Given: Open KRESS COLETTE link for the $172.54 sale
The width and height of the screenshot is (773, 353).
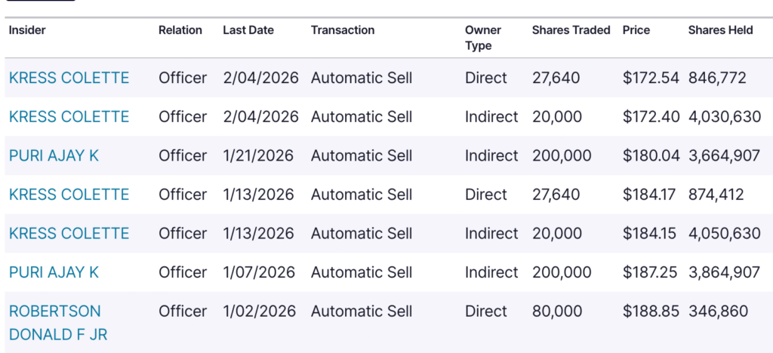Looking at the screenshot, I should point(69,78).
